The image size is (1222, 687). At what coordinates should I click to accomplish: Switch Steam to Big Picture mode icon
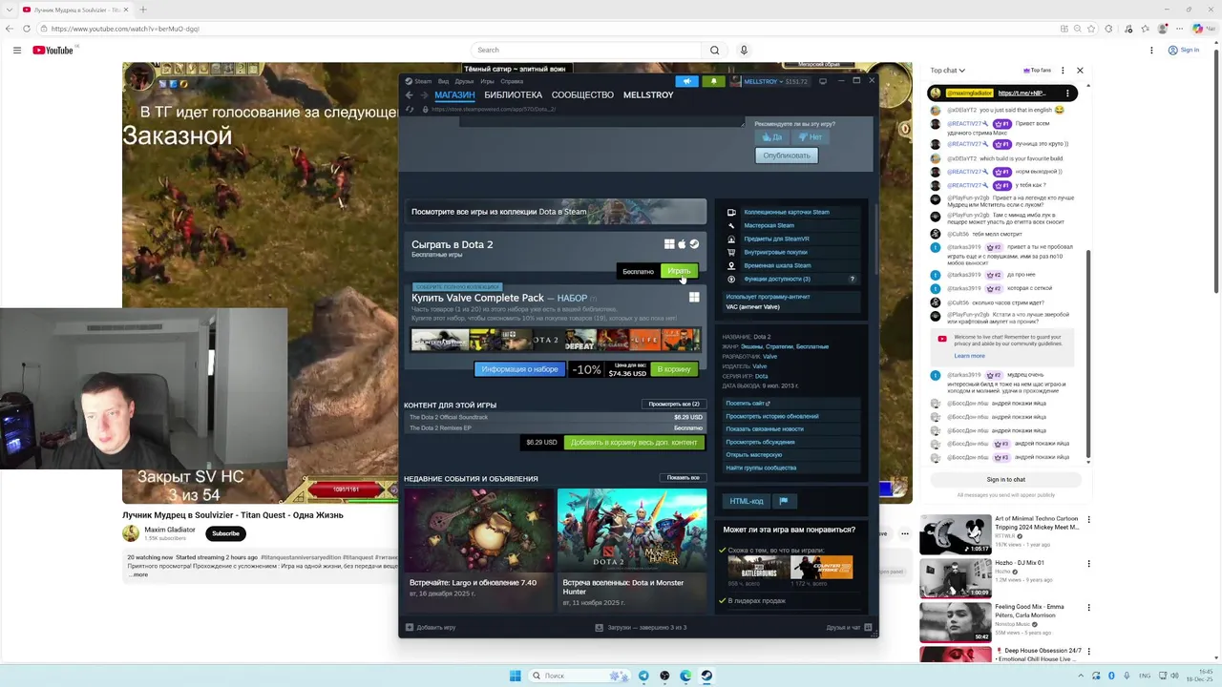(x=823, y=81)
